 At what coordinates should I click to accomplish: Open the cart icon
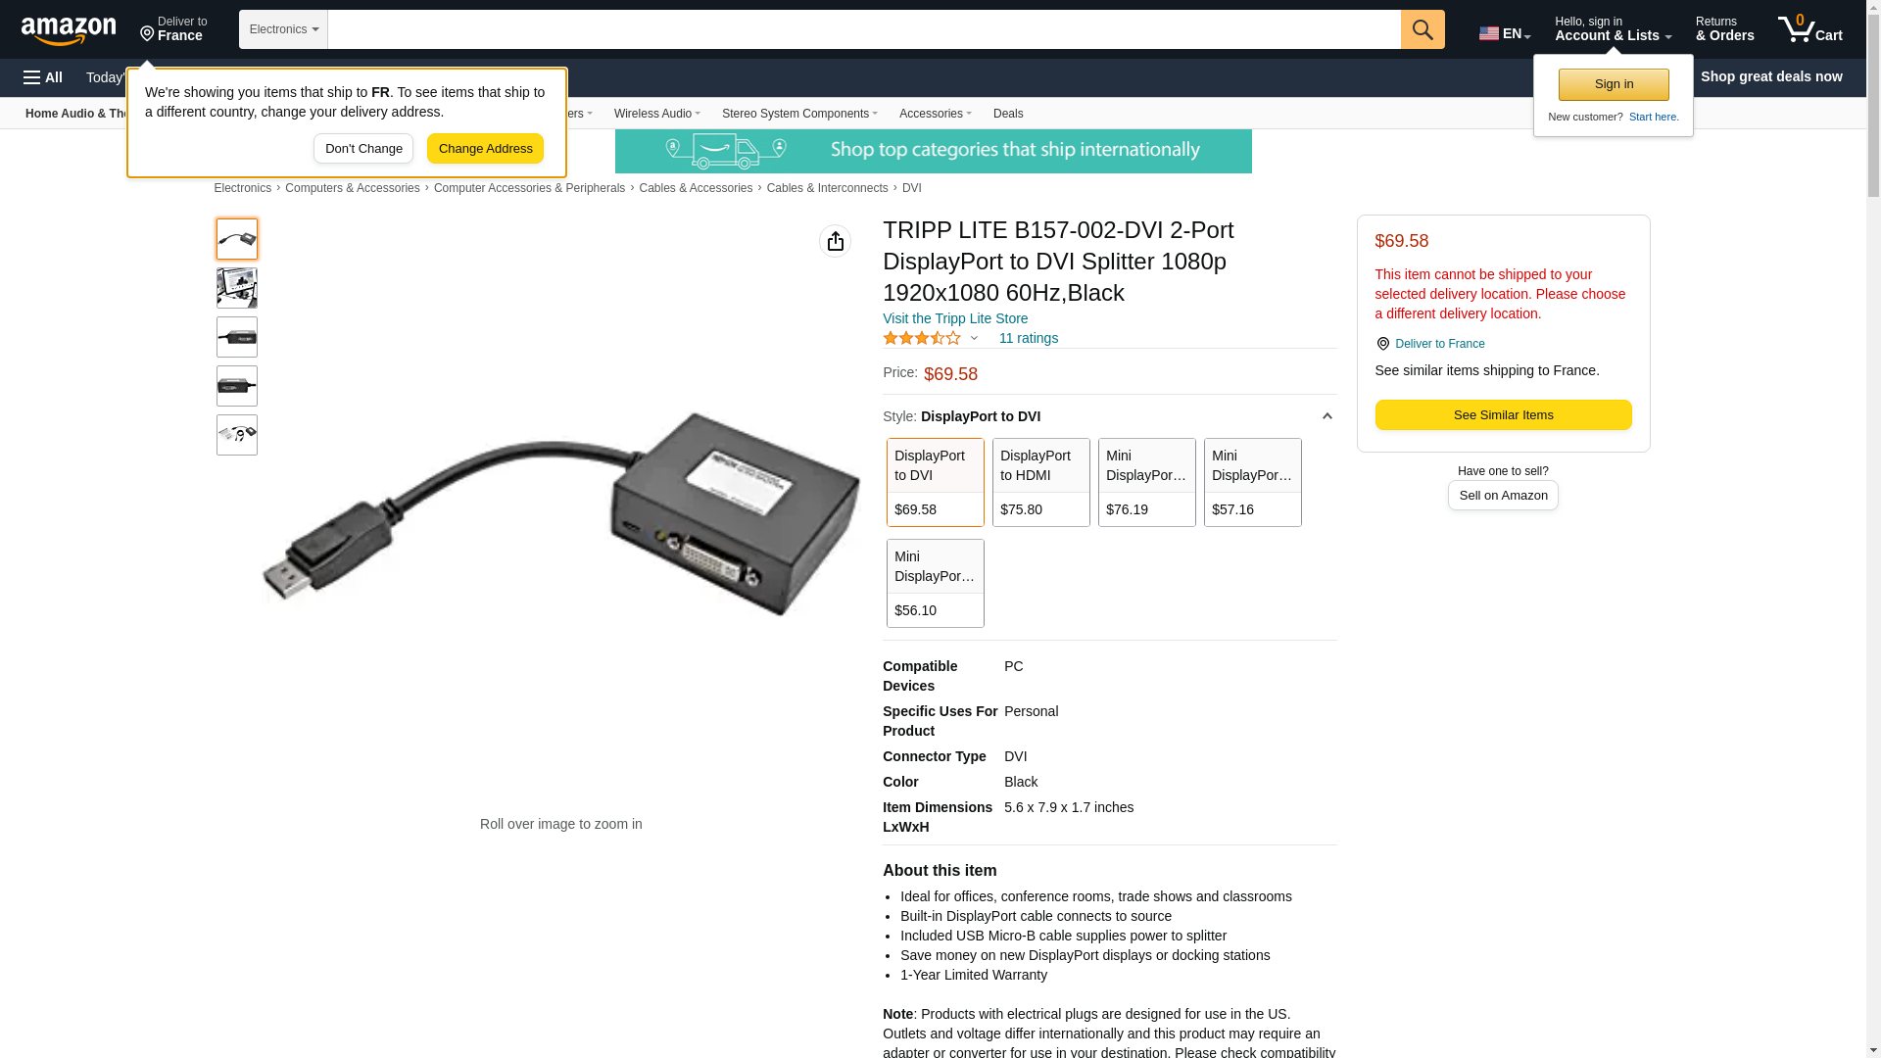pyautogui.click(x=1809, y=29)
